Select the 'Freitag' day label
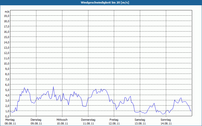The height and width of the screenshot is (126, 202). click(114, 120)
